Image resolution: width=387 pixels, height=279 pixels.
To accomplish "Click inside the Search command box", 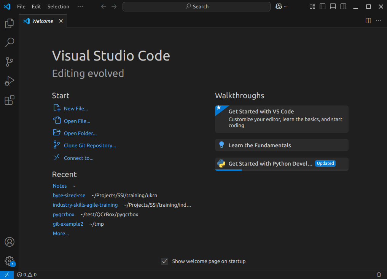I will point(196,6).
